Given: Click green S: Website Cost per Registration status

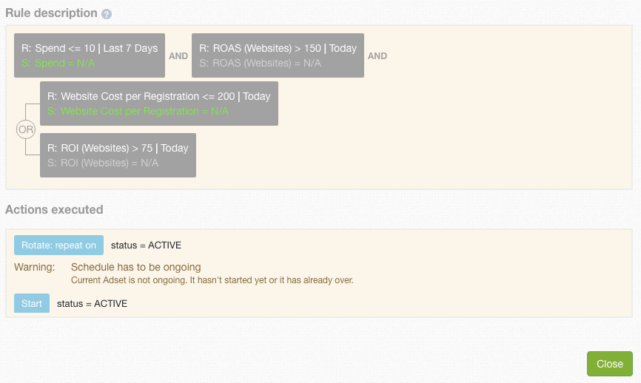Looking at the screenshot, I should (138, 111).
